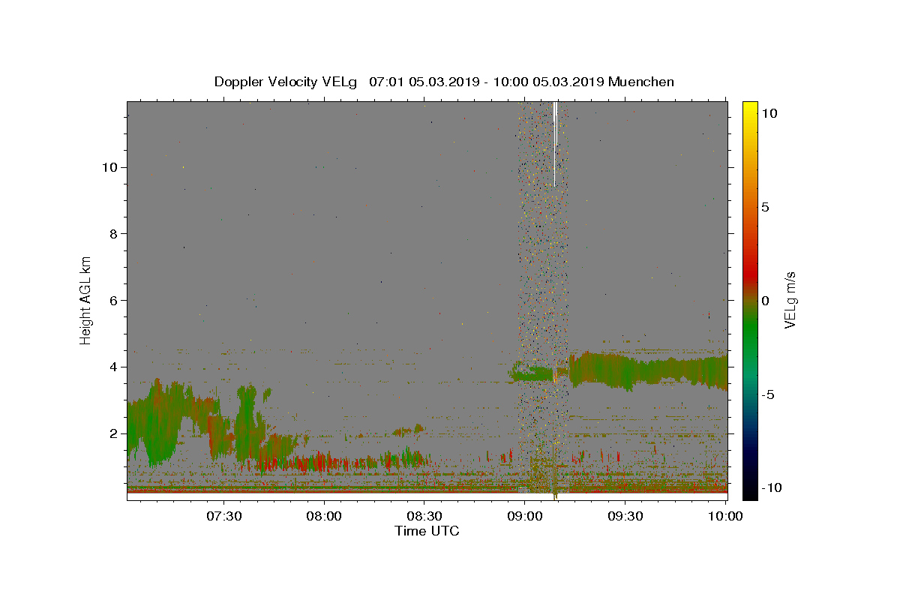
Task: Click the 08:00 time tick label
Action: click(325, 516)
